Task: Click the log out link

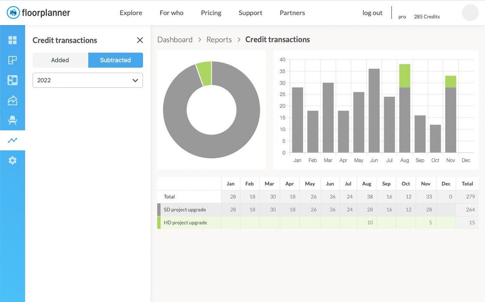Action: coord(372,13)
